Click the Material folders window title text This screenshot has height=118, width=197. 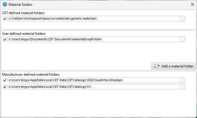point(20,5)
